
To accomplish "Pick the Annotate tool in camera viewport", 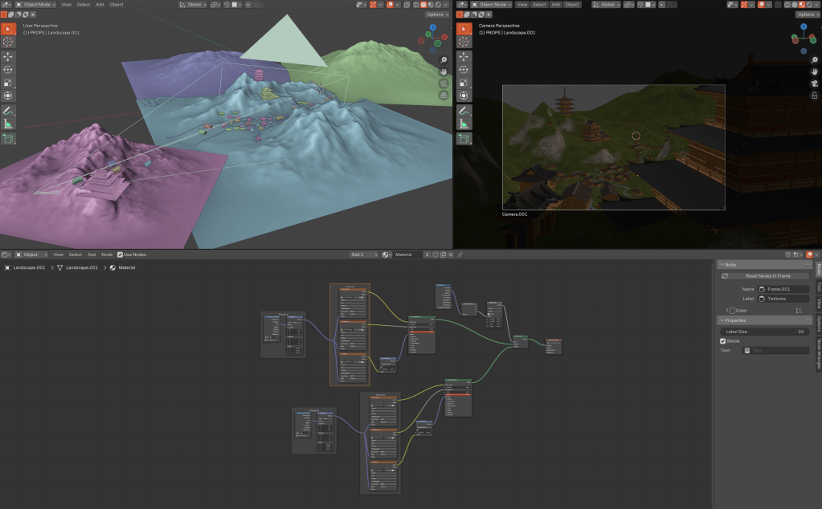I will pyautogui.click(x=464, y=111).
